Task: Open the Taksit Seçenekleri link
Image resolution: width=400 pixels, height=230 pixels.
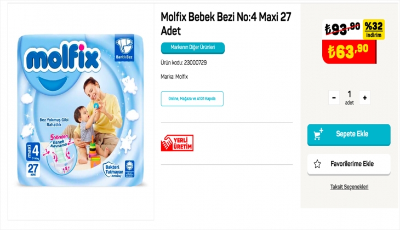Action: pos(349,187)
